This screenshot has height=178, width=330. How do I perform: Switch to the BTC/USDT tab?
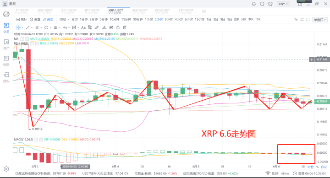(92, 11)
